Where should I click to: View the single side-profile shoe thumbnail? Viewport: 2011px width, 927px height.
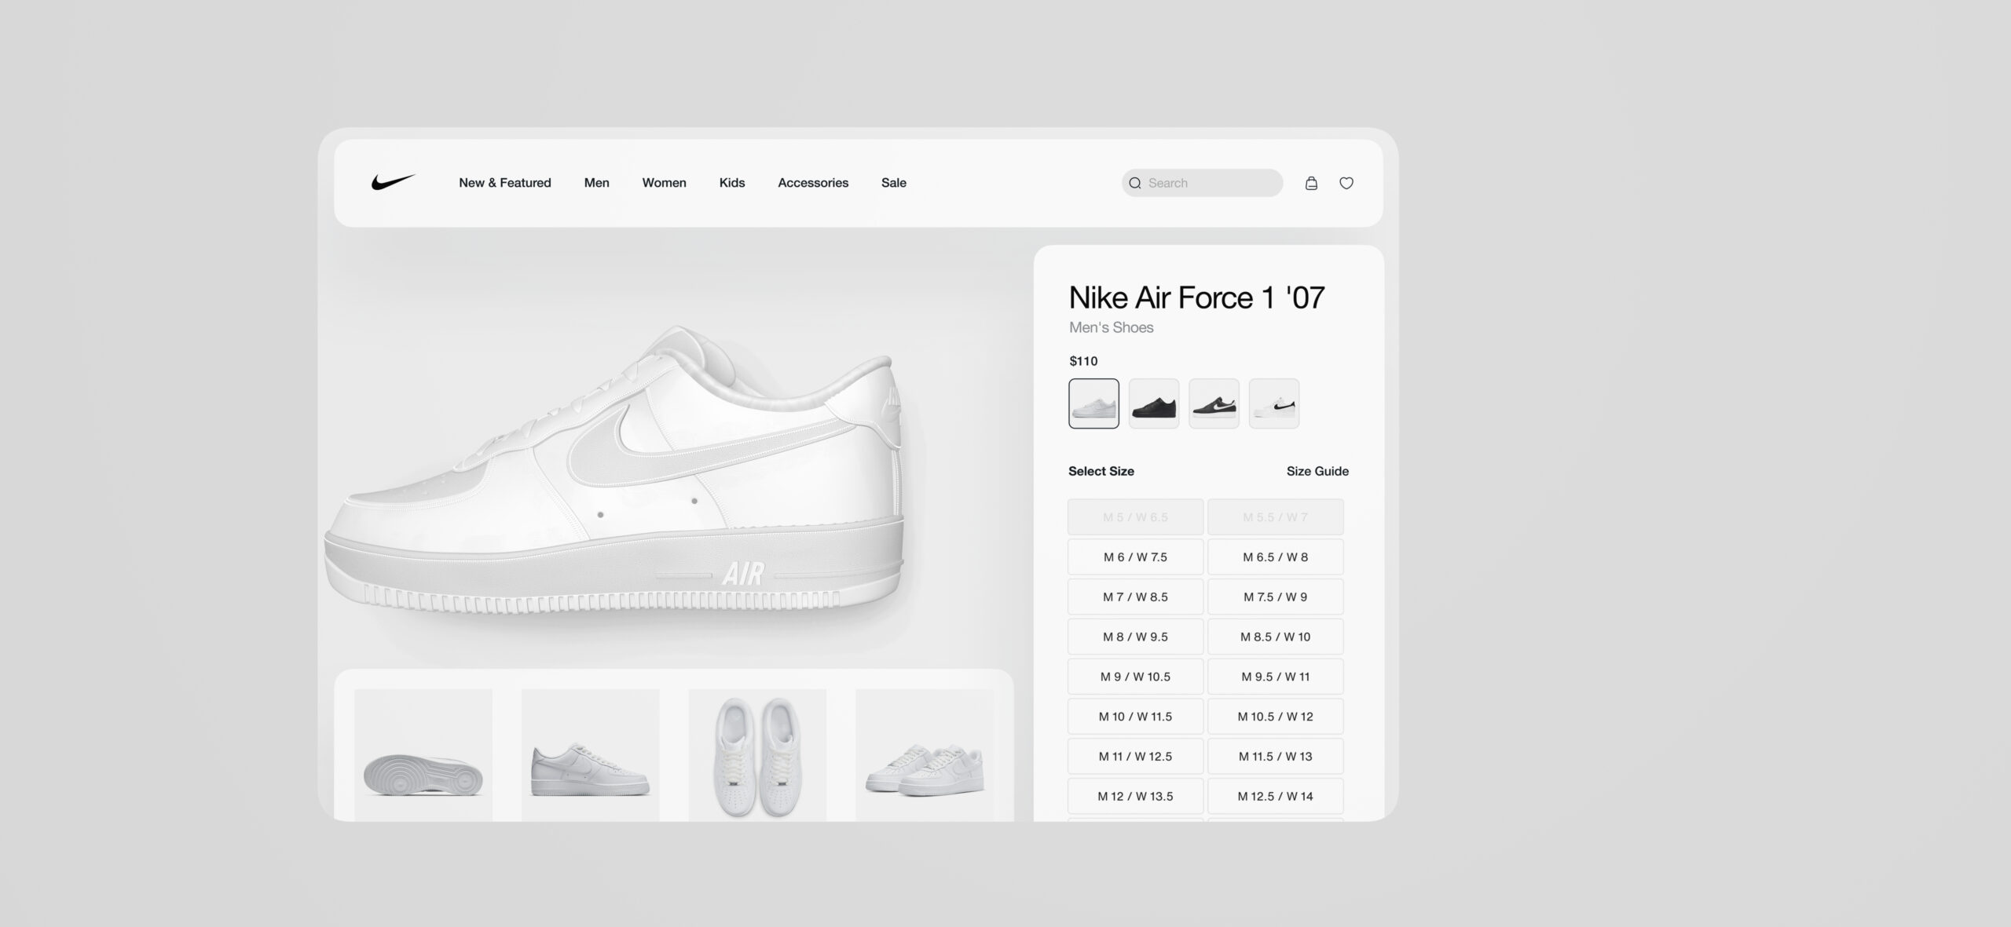point(591,755)
